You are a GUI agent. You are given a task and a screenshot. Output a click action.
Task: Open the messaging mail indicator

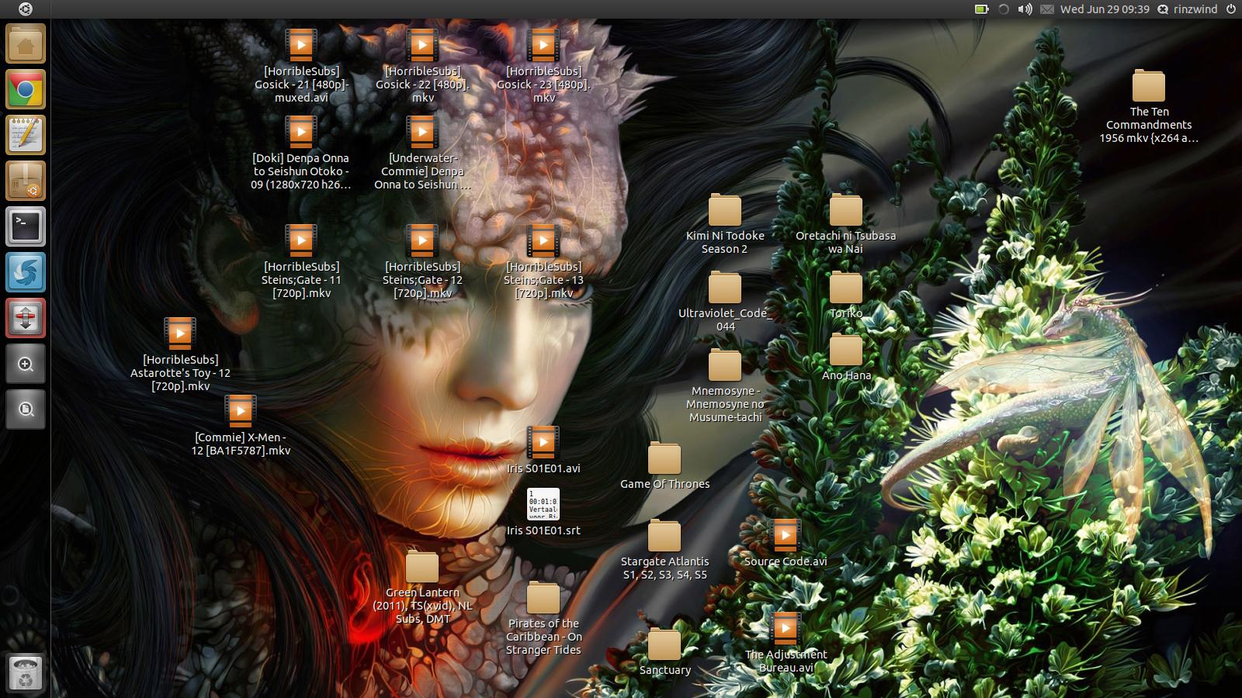pyautogui.click(x=1046, y=9)
